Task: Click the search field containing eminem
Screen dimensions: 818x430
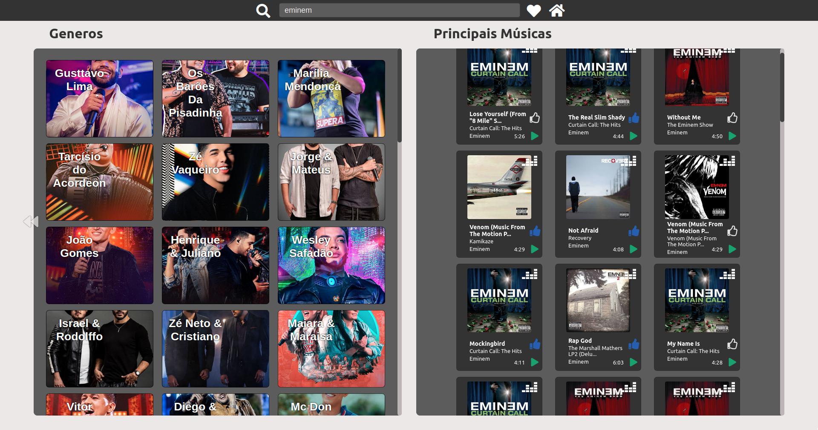Action: coord(399,10)
